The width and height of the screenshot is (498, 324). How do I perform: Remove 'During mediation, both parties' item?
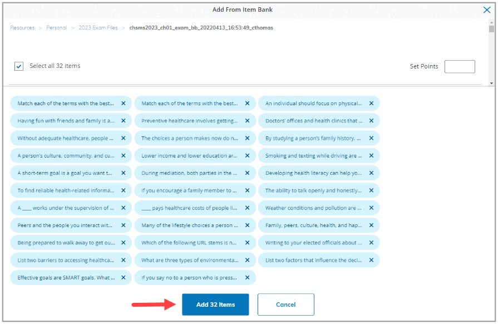248,173
